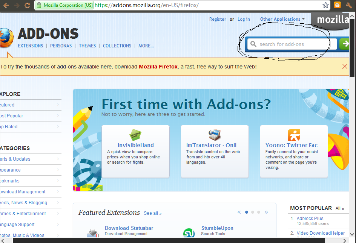Screen dimensions: 356x243
Task: Open the Blogger extension icon
Action: pos(338,5)
